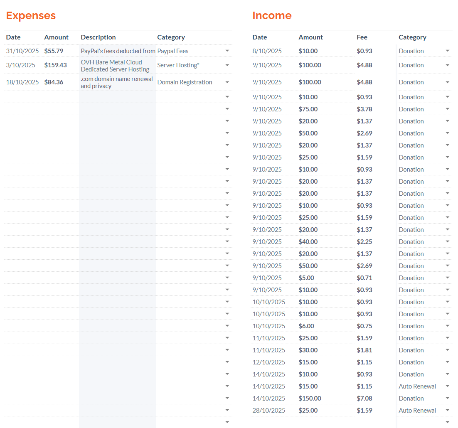Screen dimensions: 458x428
Task: Select the Description column header in Expenses
Action: coord(98,37)
